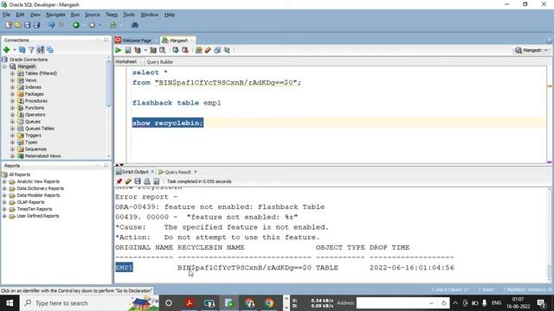
Task: Open the Tools menu
Action: [x=129, y=15]
